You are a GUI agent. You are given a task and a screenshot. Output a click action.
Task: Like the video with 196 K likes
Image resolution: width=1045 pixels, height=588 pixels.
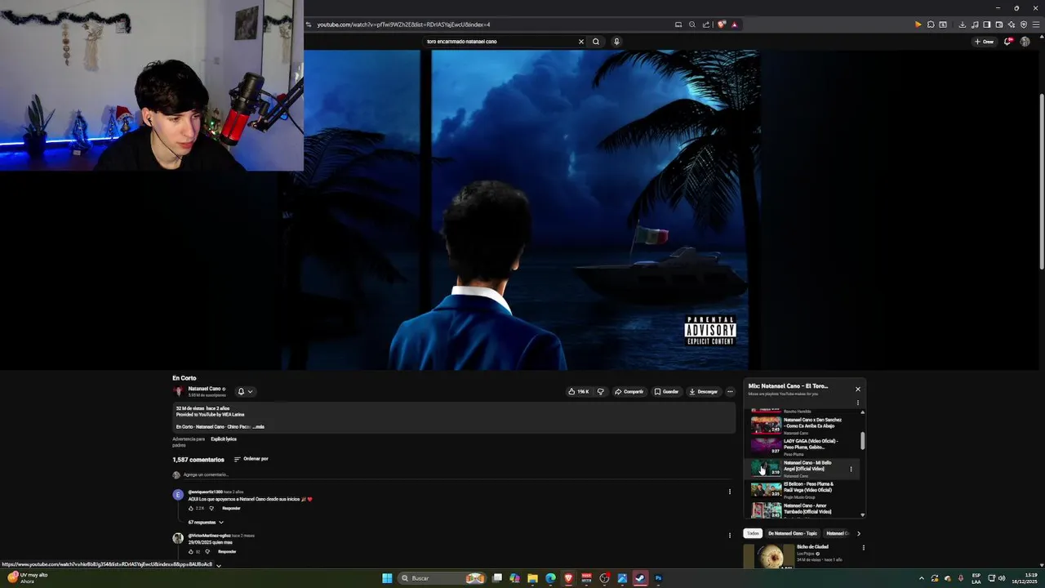(579, 391)
